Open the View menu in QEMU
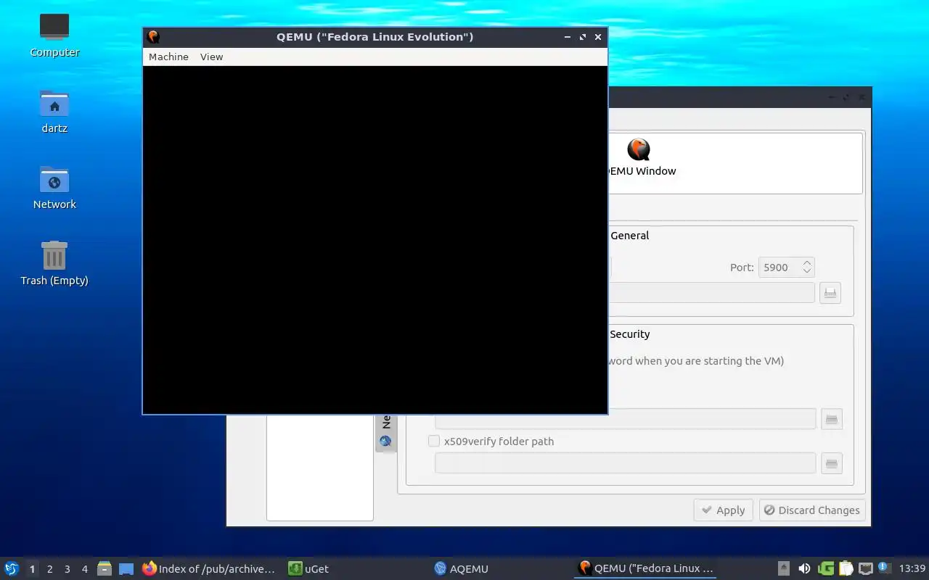 pos(211,57)
